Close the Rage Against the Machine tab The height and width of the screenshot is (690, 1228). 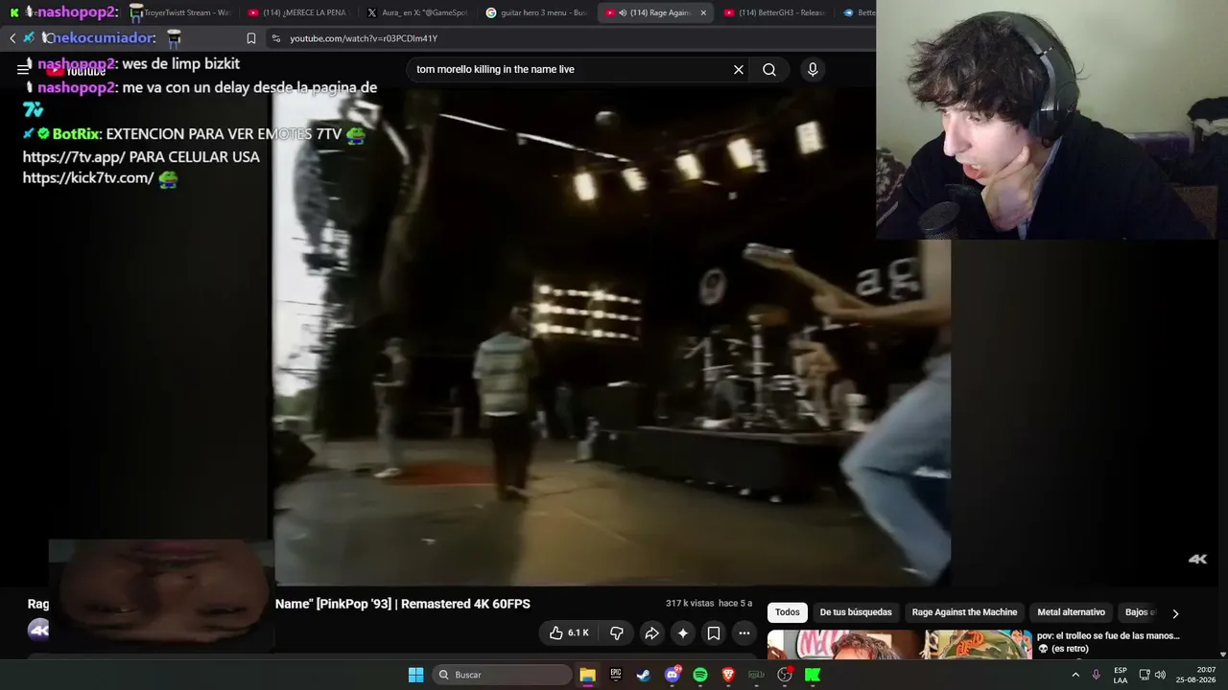click(x=703, y=12)
